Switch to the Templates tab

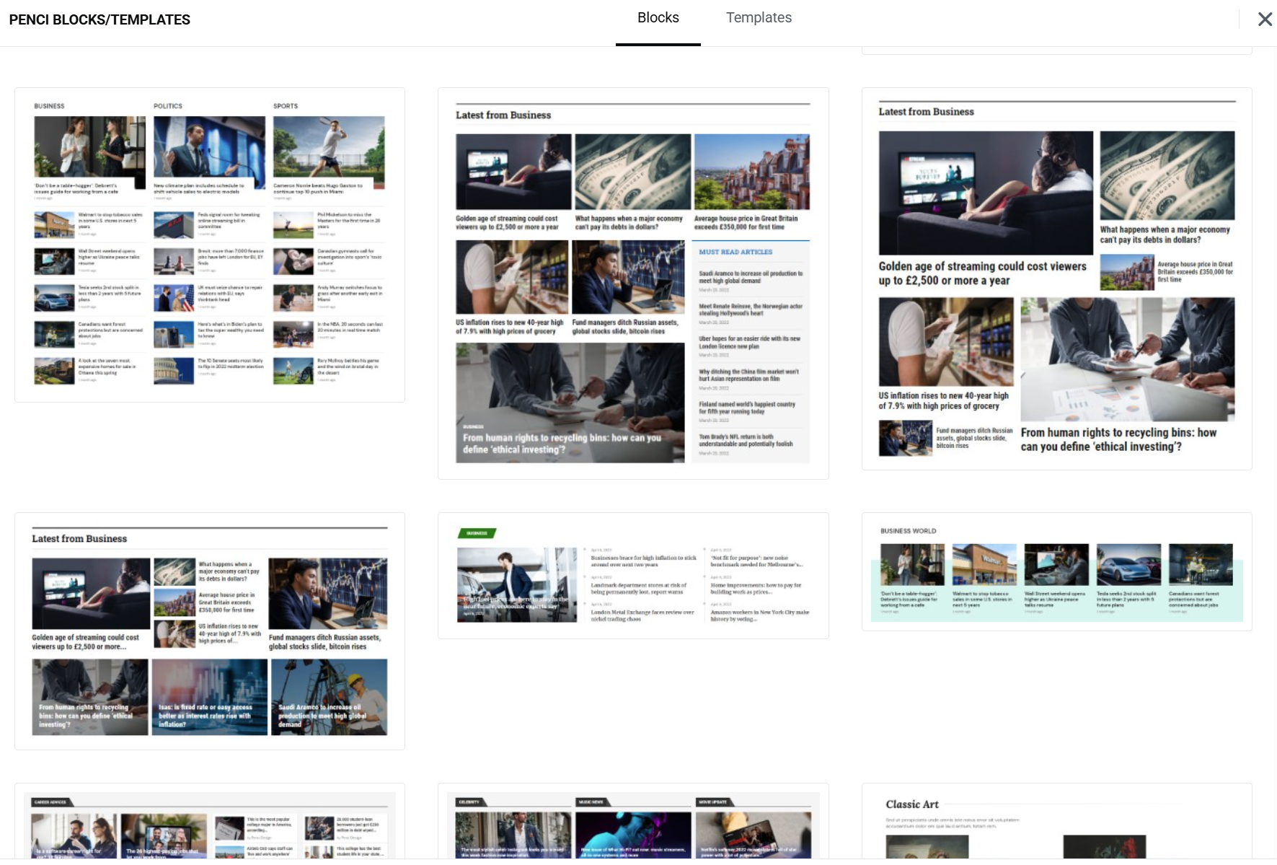(x=758, y=18)
